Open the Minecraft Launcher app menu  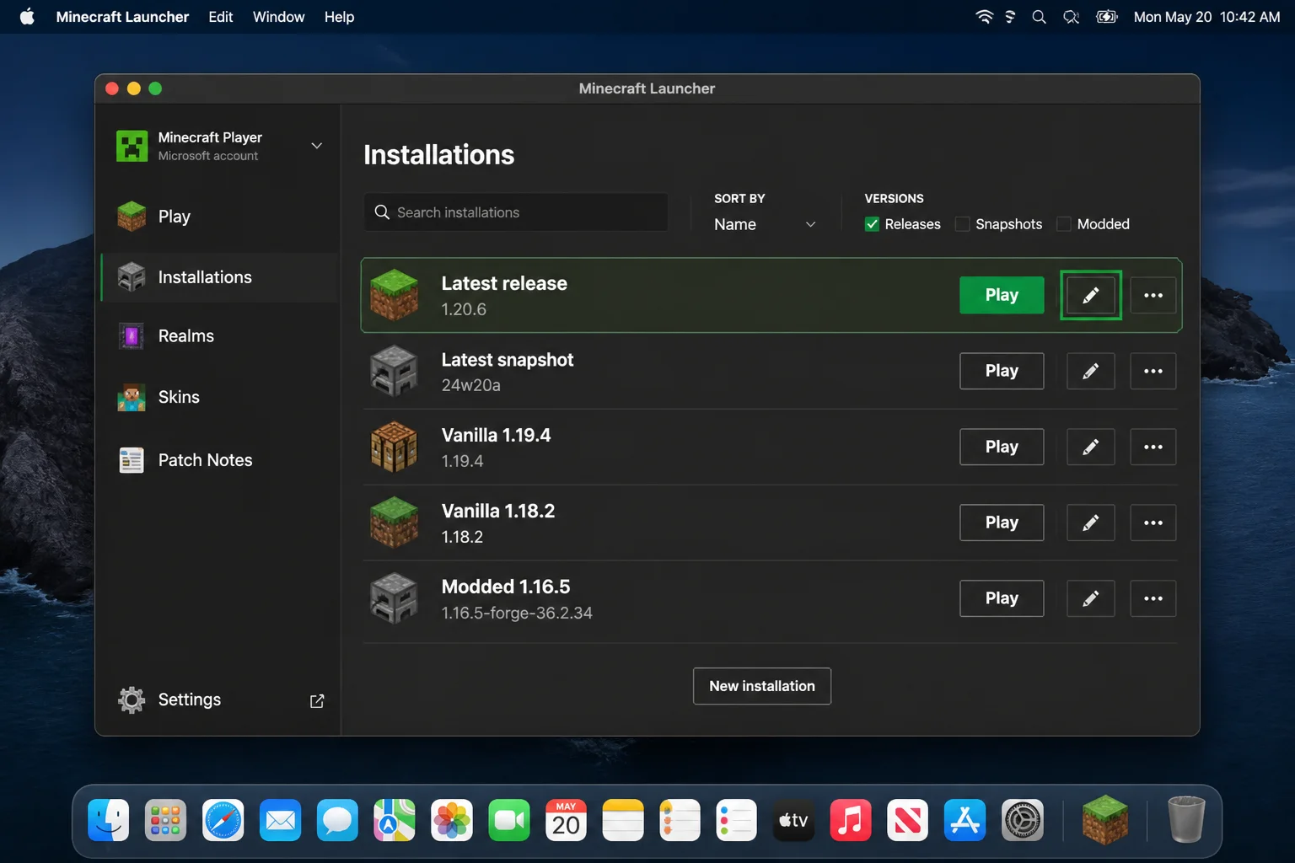(x=122, y=17)
